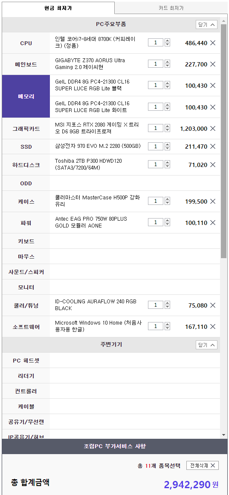This screenshot has height=495, width=229.
Task: Select the 현금 최저가 tab
Action: (58, 8)
